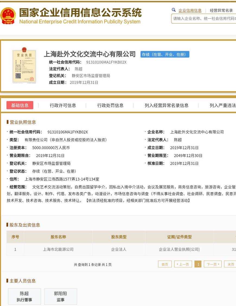Switch to the 行政许可信息 tab
The width and height of the screenshot is (236, 306).
pos(63,105)
